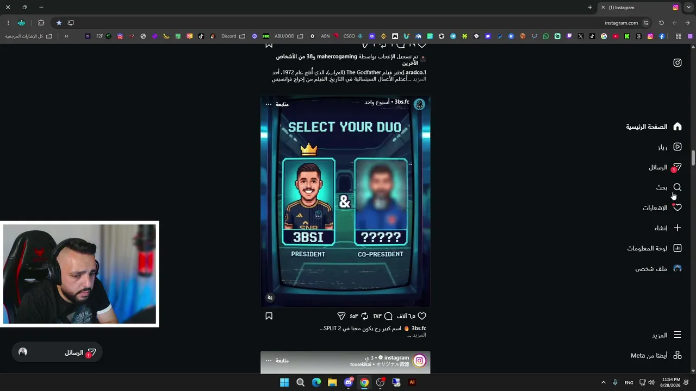Image resolution: width=696 pixels, height=391 pixels.
Task: Open the taskbar clock and date
Action: [671, 382]
